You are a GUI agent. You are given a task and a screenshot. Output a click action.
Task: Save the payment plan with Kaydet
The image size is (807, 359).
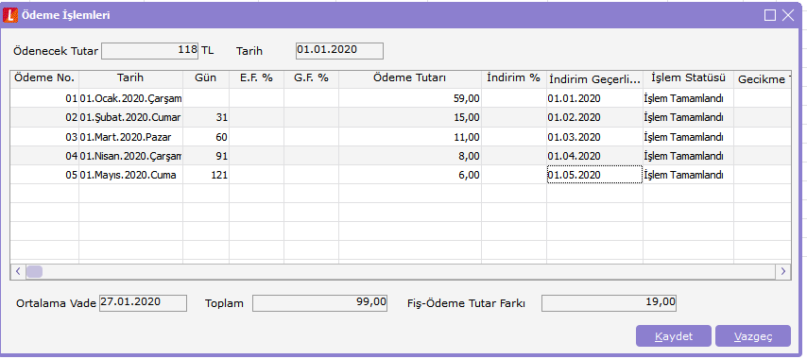point(674,336)
